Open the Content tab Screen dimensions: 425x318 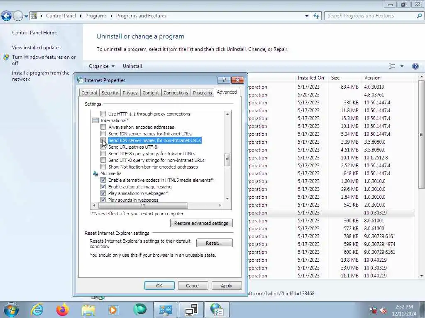pos(151,93)
